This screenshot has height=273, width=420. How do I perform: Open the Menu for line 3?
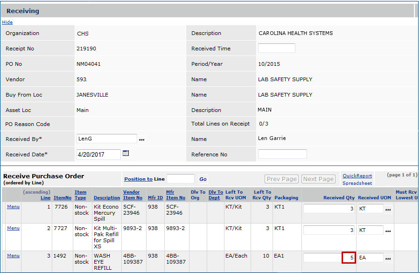(x=13, y=256)
